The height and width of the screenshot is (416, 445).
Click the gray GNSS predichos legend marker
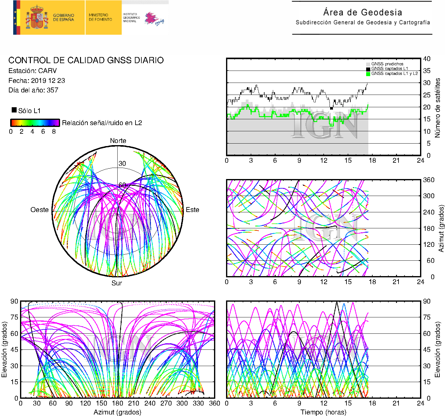tap(368, 64)
